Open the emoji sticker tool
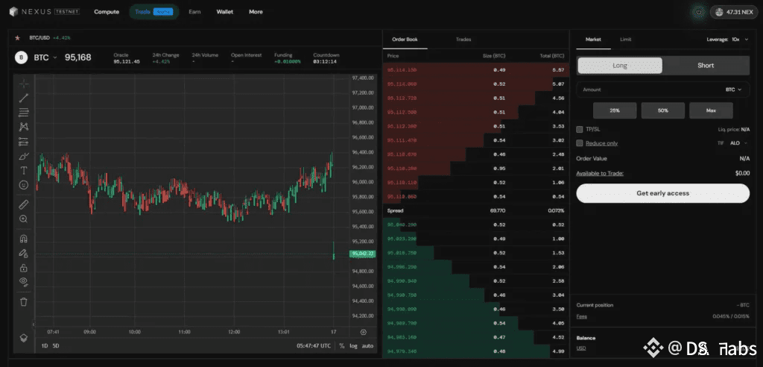 point(23,185)
